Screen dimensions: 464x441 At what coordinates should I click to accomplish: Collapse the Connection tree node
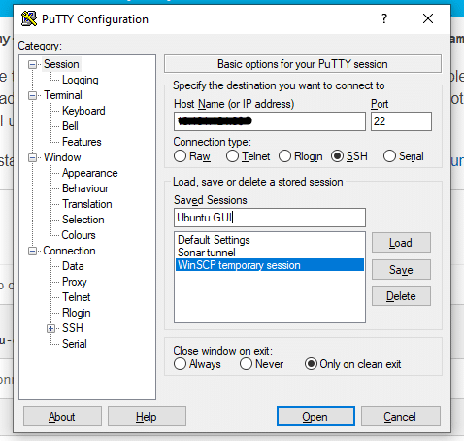click(32, 251)
